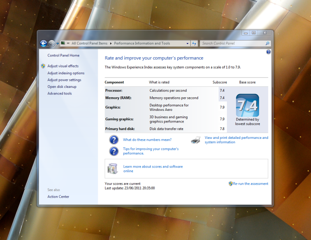The height and width of the screenshot is (240, 311).
Task: Click the Forward navigation arrow button
Action: pyautogui.click(x=51, y=44)
